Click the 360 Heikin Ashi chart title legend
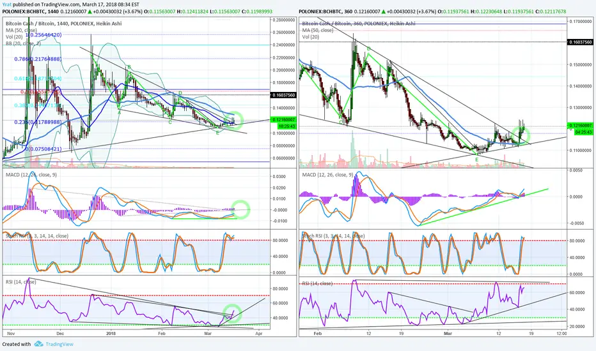The height and width of the screenshot is (351, 596). pos(359,24)
